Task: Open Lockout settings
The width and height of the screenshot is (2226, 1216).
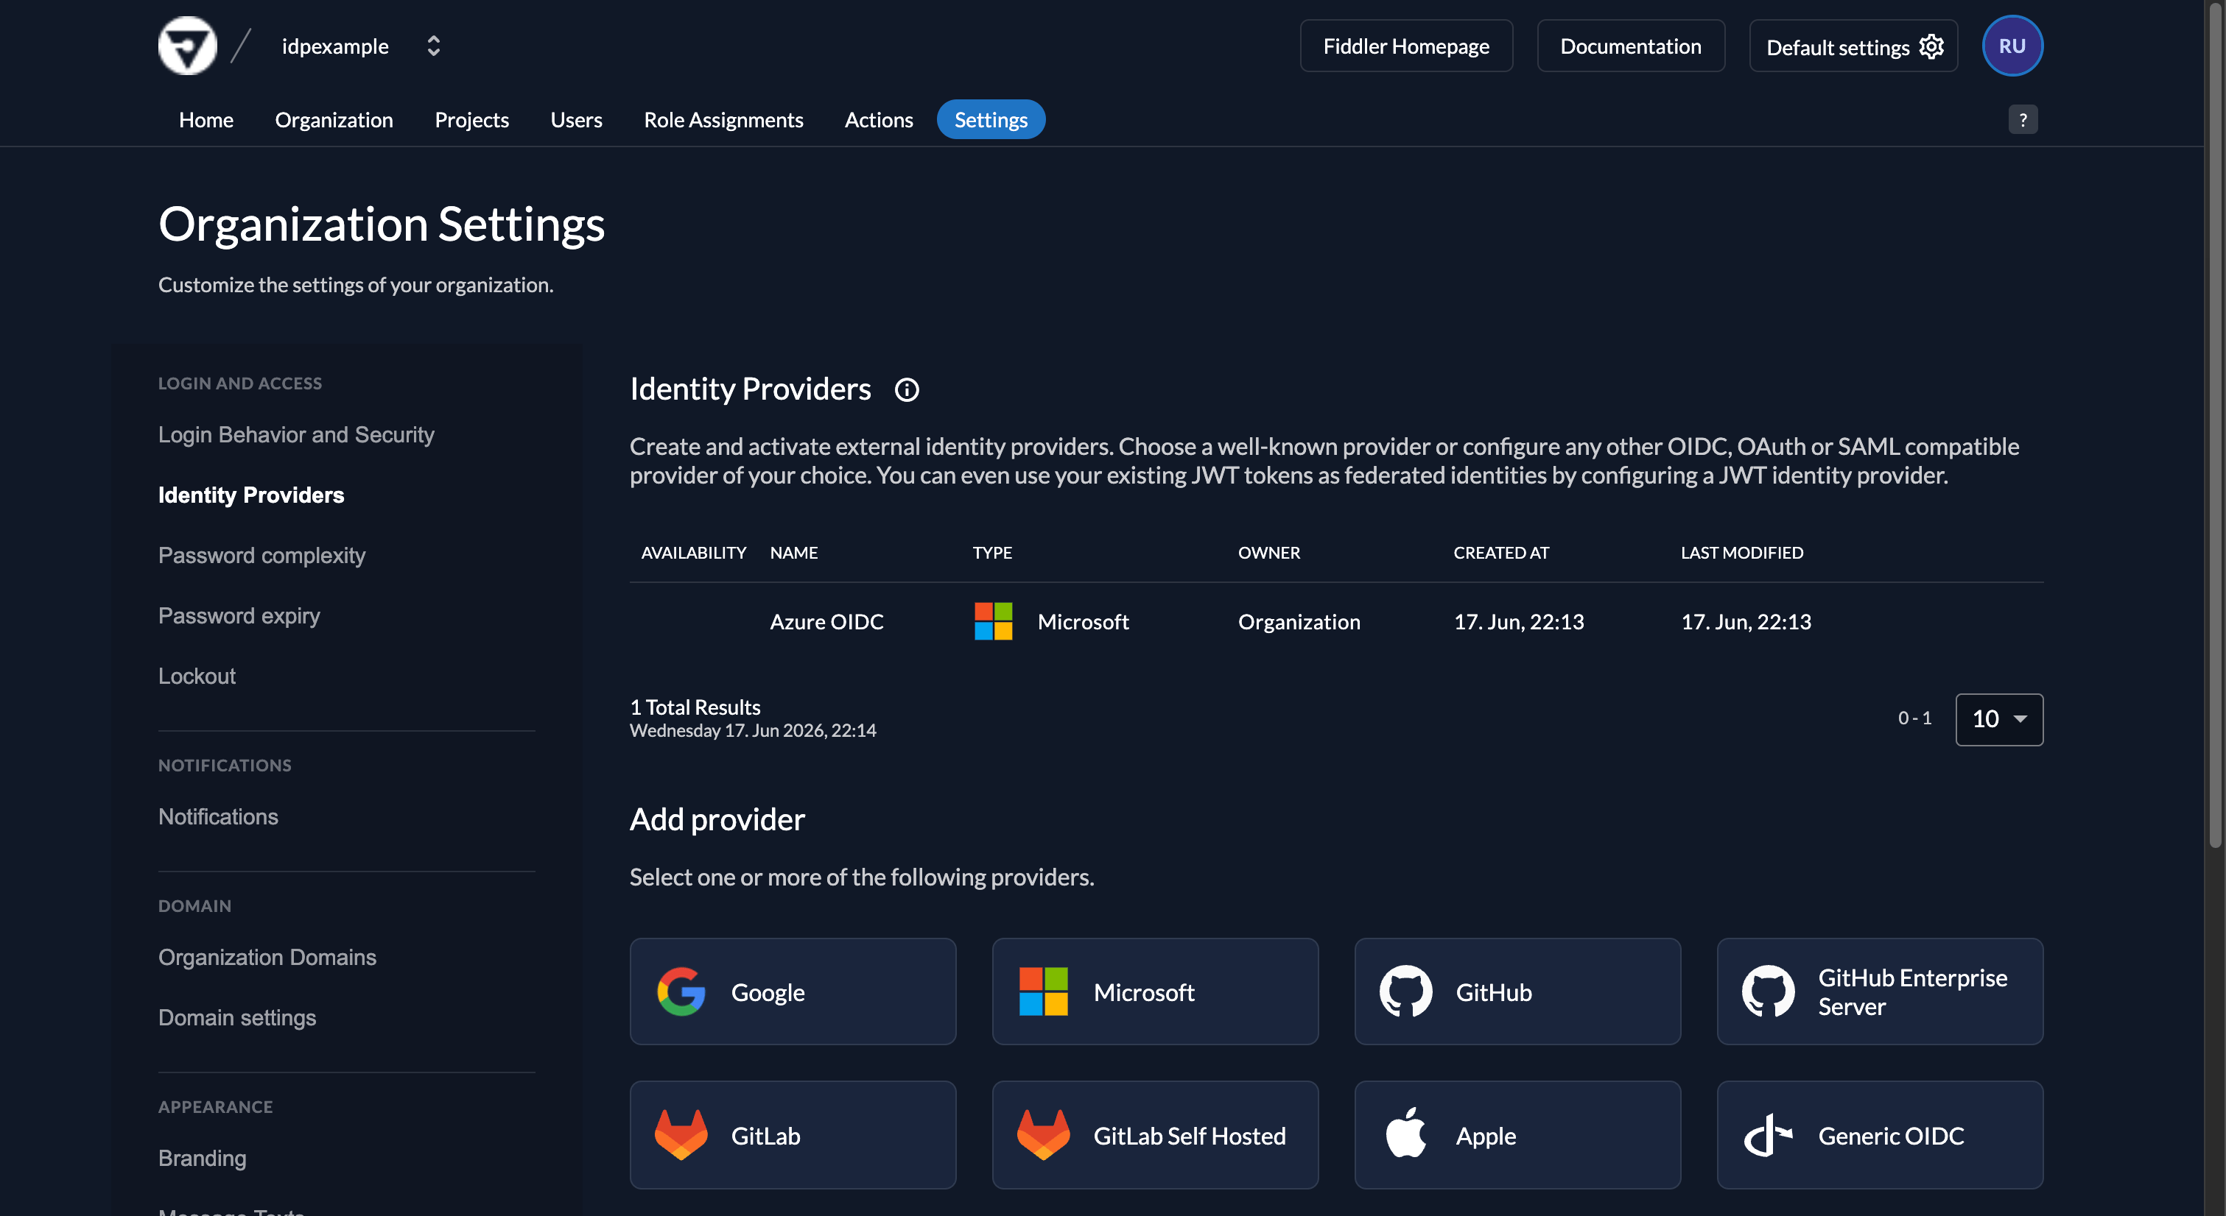Action: [x=196, y=676]
